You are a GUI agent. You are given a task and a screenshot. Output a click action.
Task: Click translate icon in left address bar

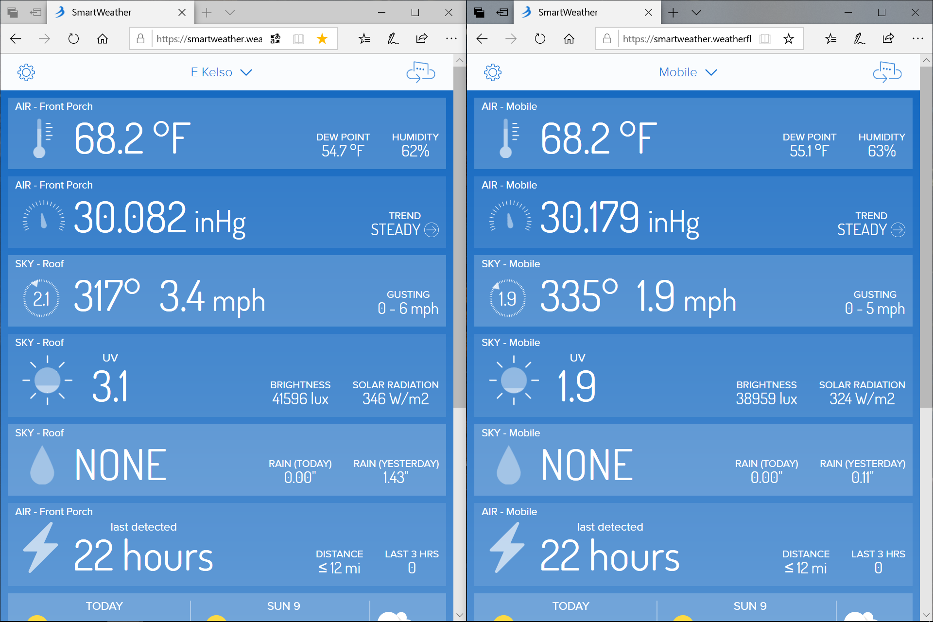tap(276, 39)
